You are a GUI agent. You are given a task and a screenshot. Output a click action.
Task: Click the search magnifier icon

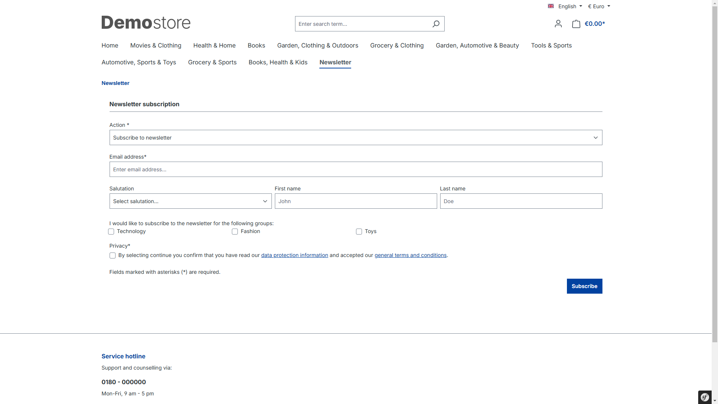[436, 24]
